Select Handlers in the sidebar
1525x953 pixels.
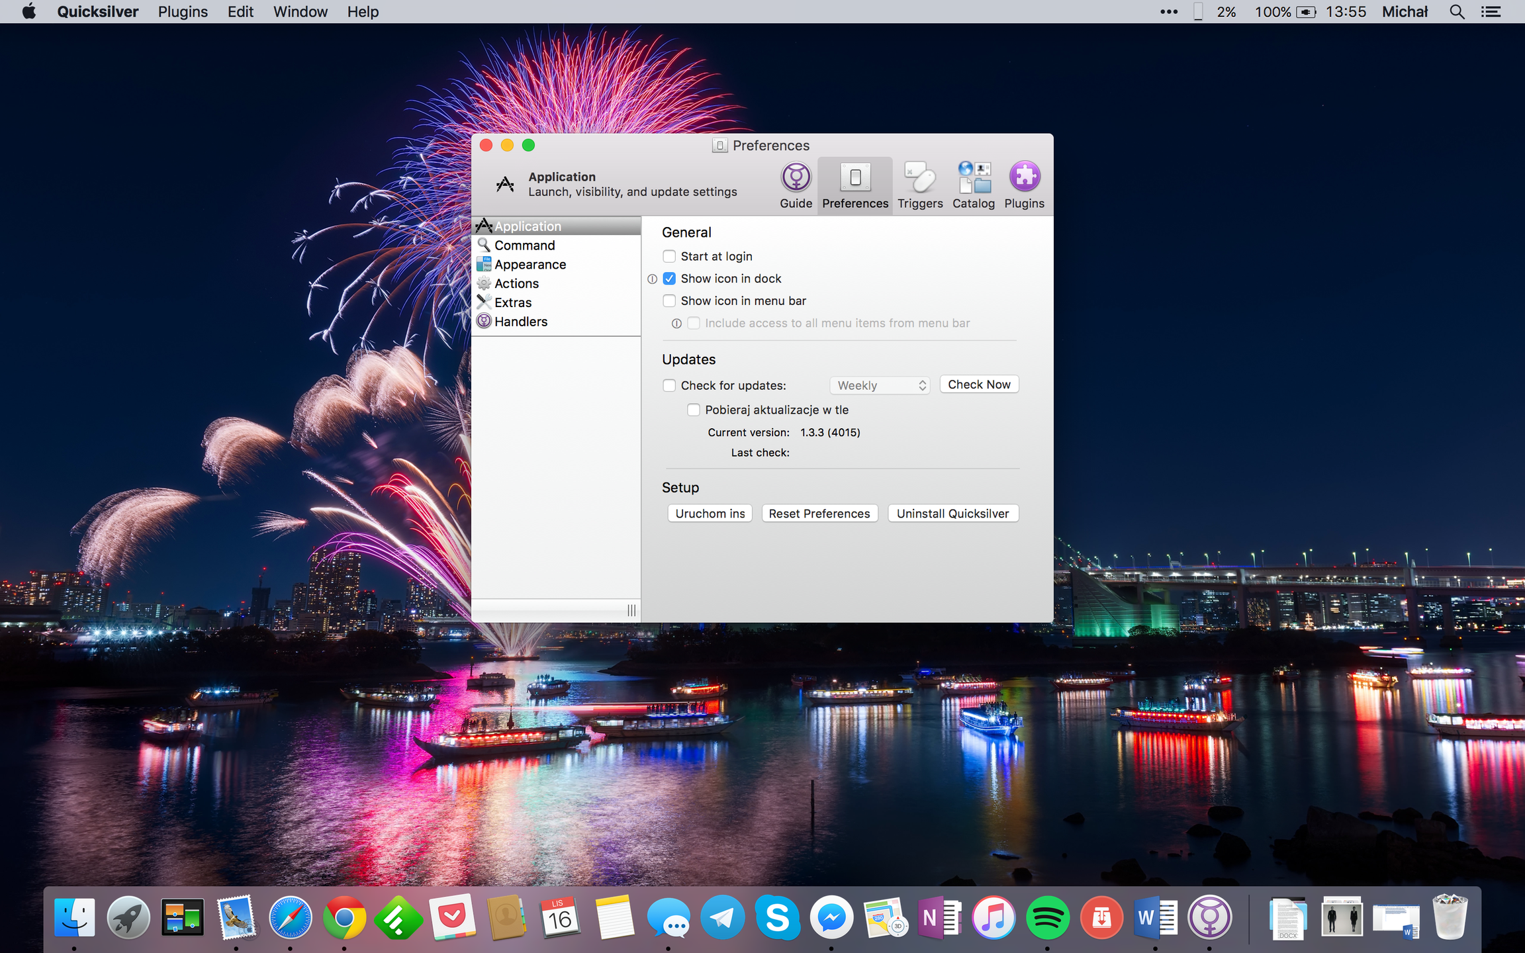coord(520,322)
